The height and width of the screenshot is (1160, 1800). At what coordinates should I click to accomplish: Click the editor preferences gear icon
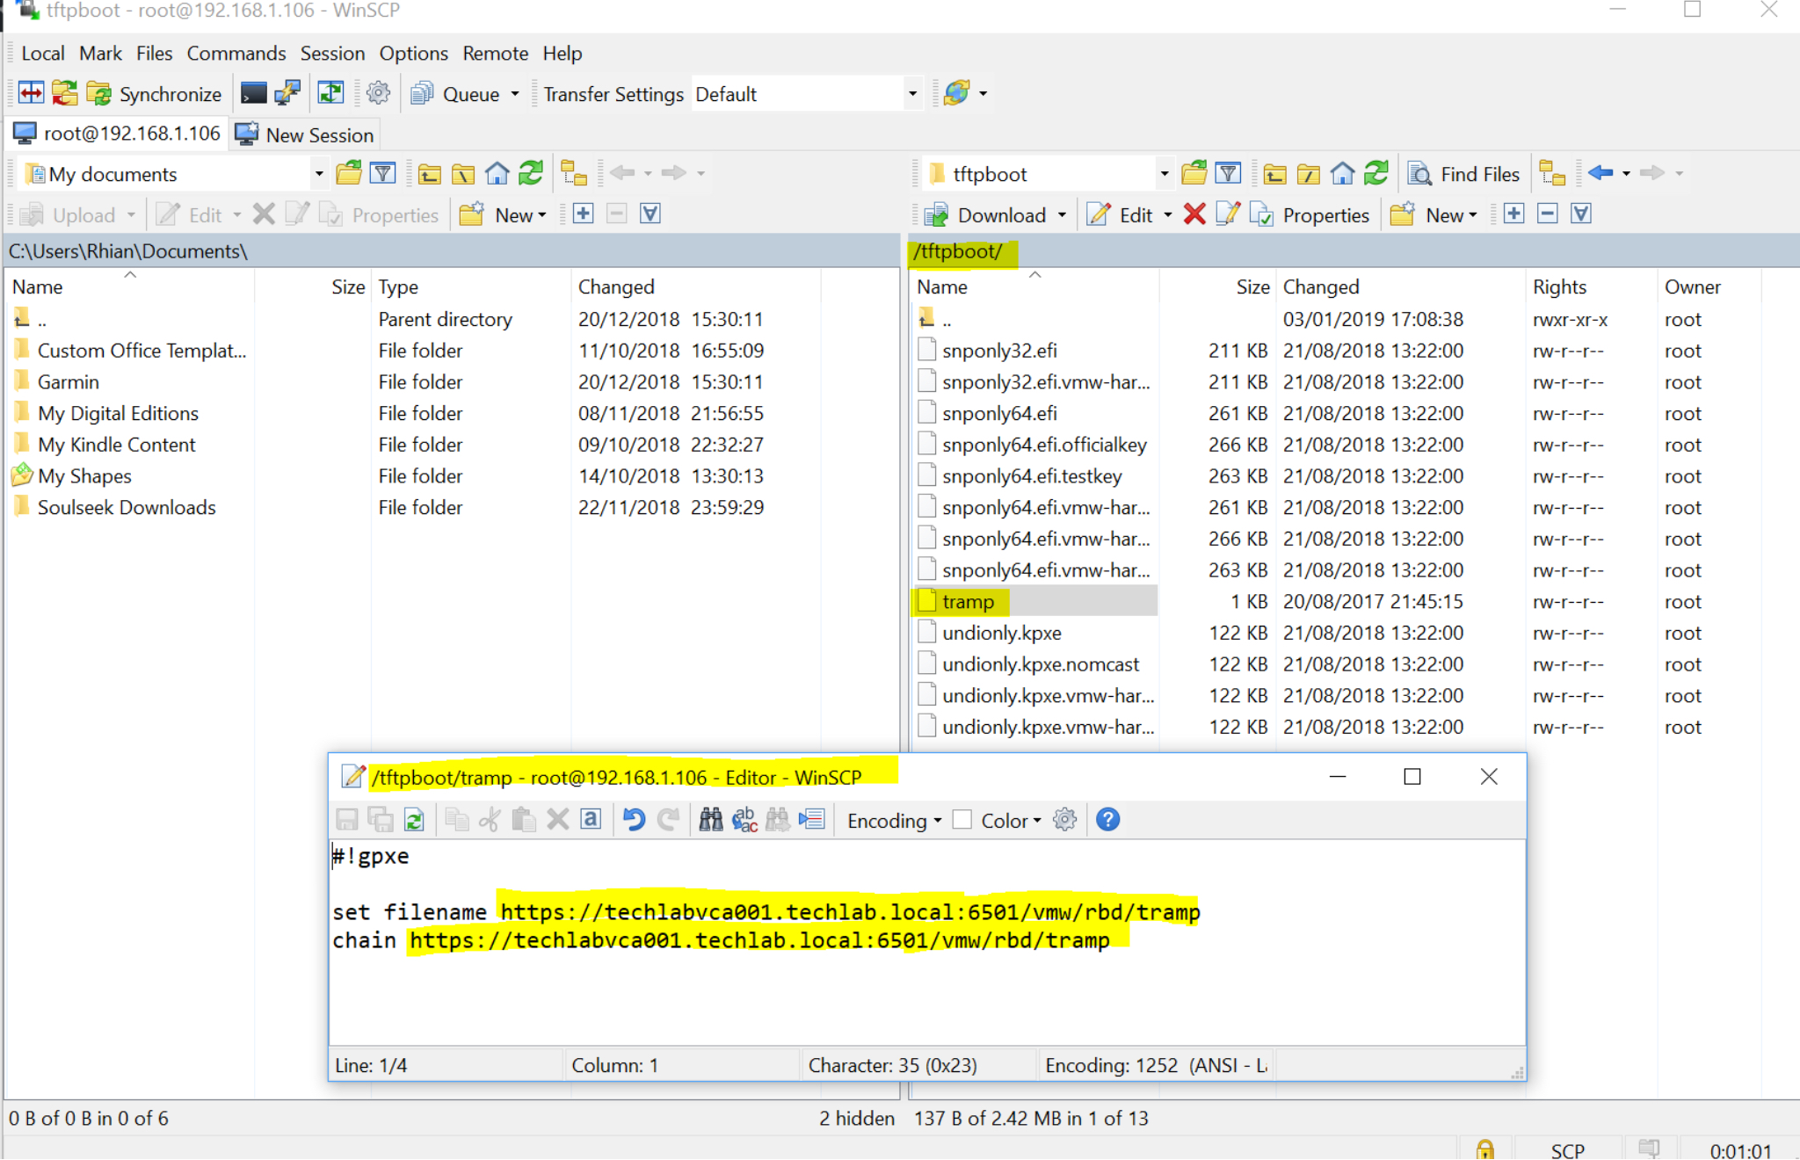coord(1064,819)
